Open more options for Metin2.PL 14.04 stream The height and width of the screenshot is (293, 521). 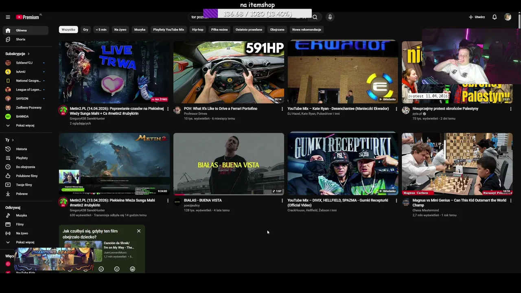168,109
